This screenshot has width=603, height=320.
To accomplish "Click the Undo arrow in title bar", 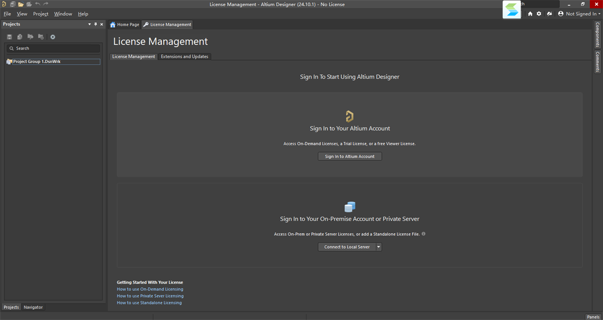I will point(38,4).
